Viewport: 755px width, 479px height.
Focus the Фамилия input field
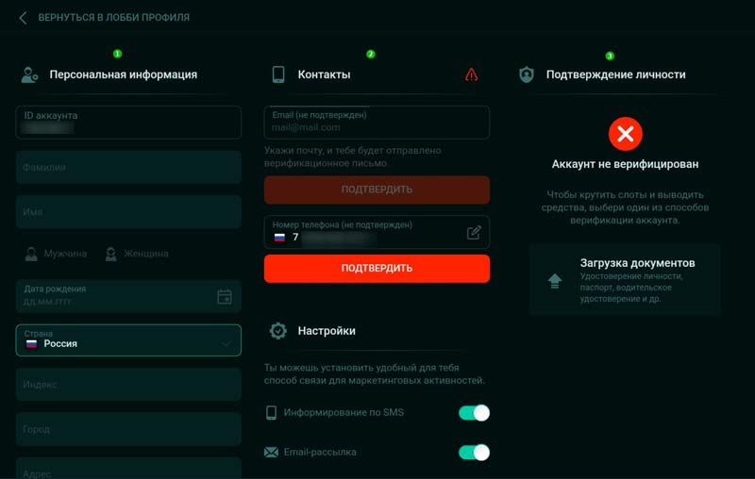tap(128, 168)
